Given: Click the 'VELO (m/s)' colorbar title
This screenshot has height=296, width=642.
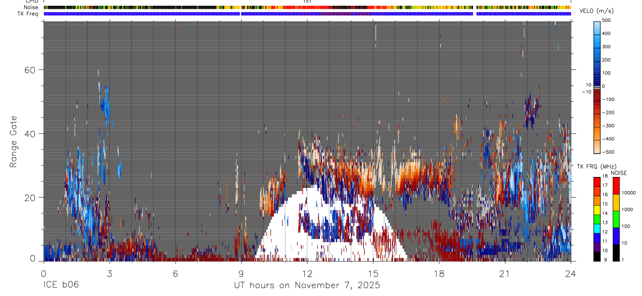Looking at the screenshot, I should (x=595, y=11).
